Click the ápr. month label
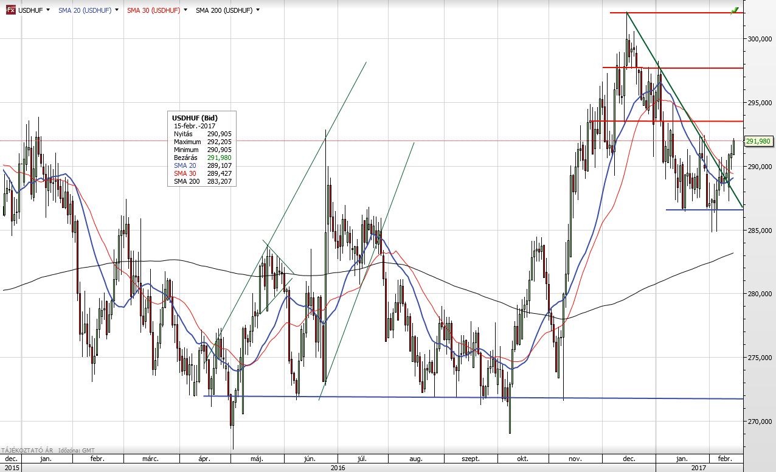776x472 pixels. pyautogui.click(x=205, y=459)
